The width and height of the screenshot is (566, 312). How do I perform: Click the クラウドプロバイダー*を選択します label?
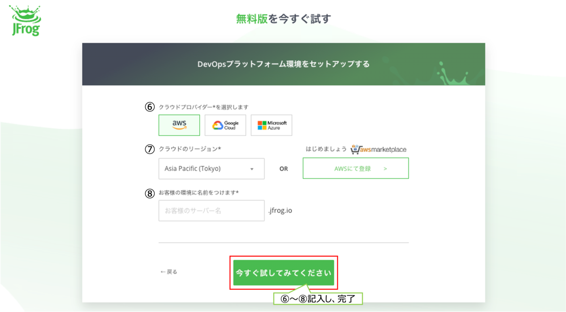pos(204,107)
